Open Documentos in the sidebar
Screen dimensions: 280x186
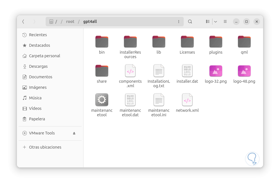[50, 77]
